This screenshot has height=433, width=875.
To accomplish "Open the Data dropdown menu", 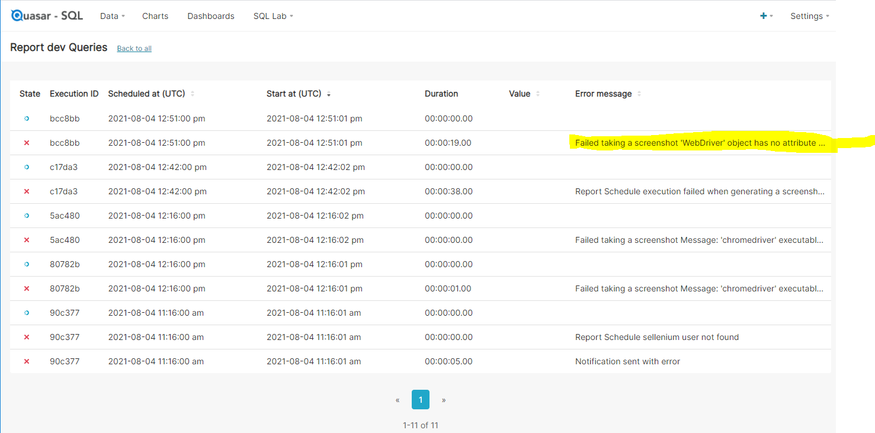I will click(112, 16).
